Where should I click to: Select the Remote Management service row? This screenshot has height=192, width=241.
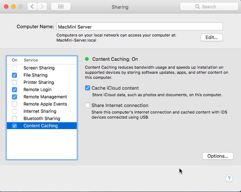pos(42,97)
